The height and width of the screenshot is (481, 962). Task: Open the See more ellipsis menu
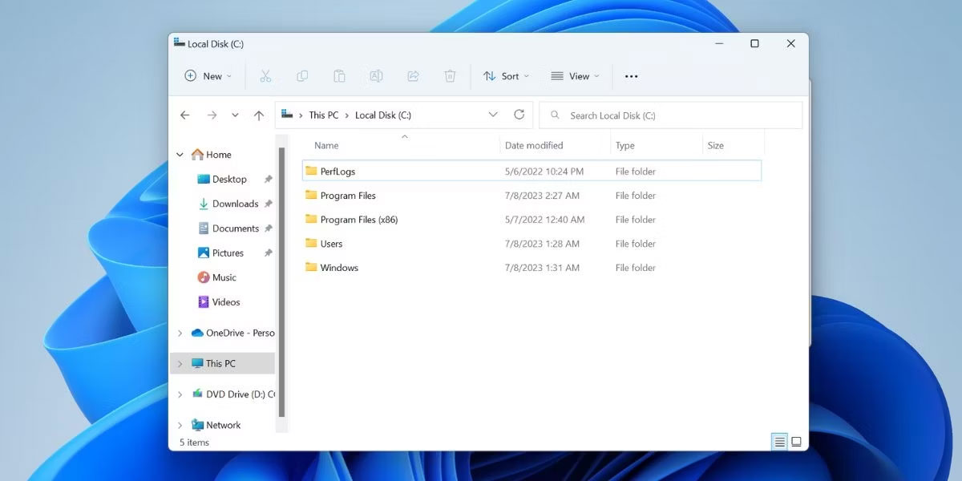point(631,76)
